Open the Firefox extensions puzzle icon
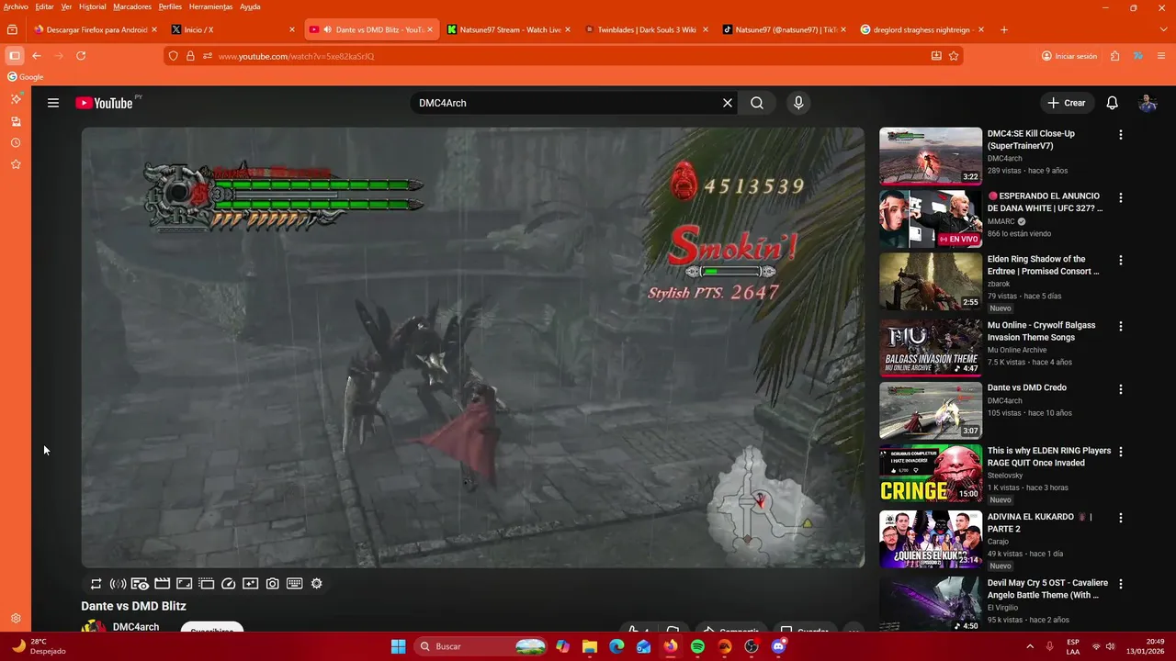The height and width of the screenshot is (661, 1176). point(1114,56)
